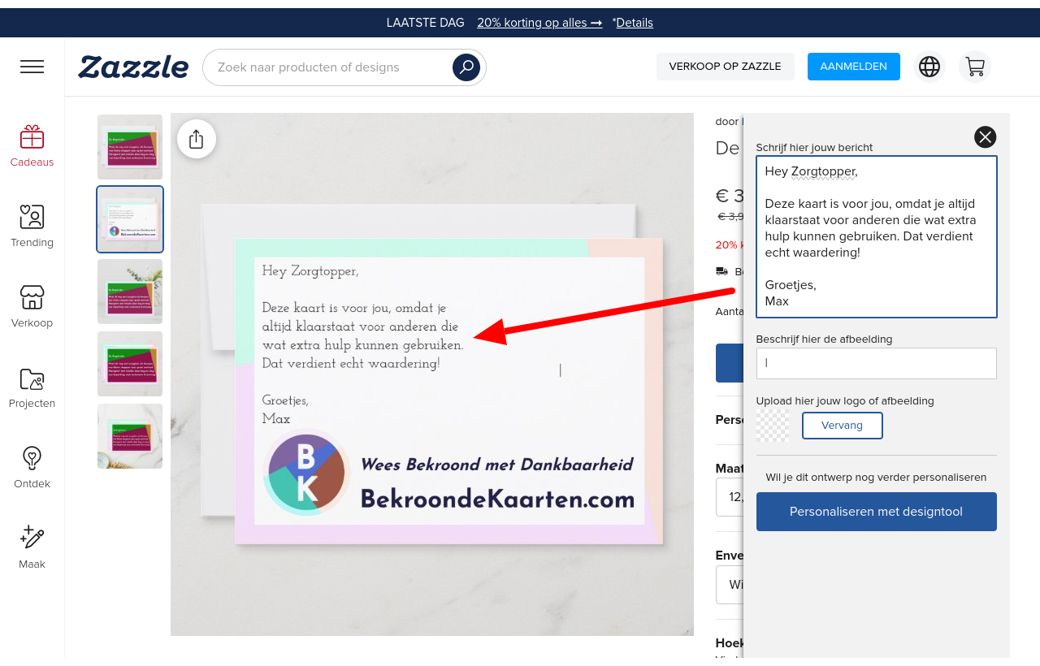Image resolution: width=1040 pixels, height=666 pixels.
Task: Open Trending in the sidebar
Action: pyautogui.click(x=32, y=226)
